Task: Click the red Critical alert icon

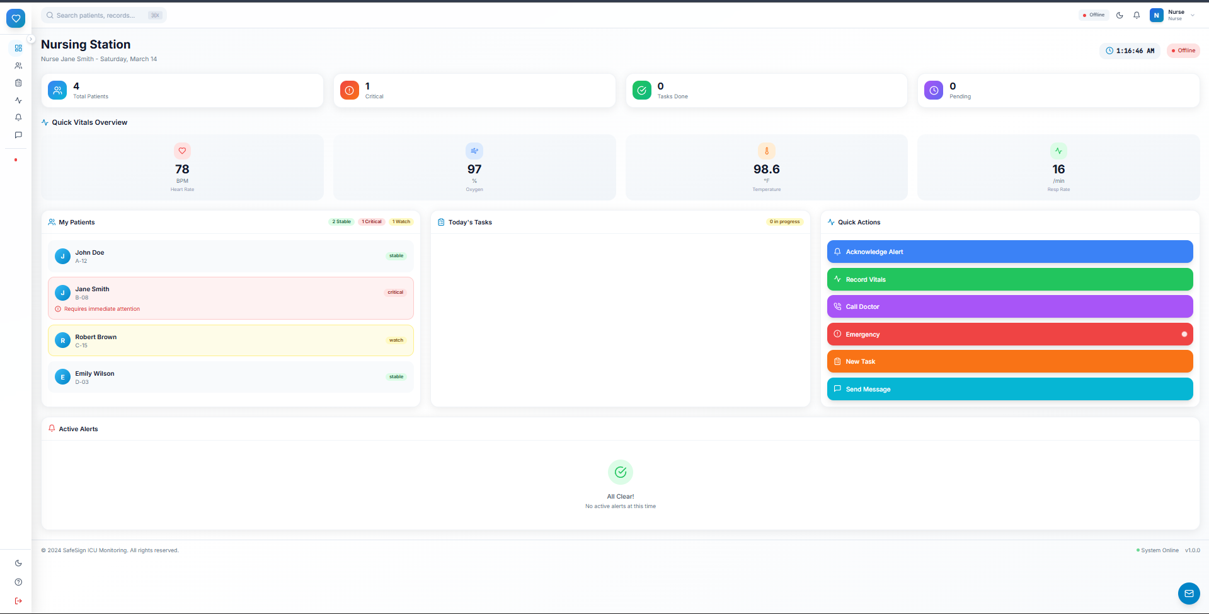Action: pyautogui.click(x=350, y=90)
